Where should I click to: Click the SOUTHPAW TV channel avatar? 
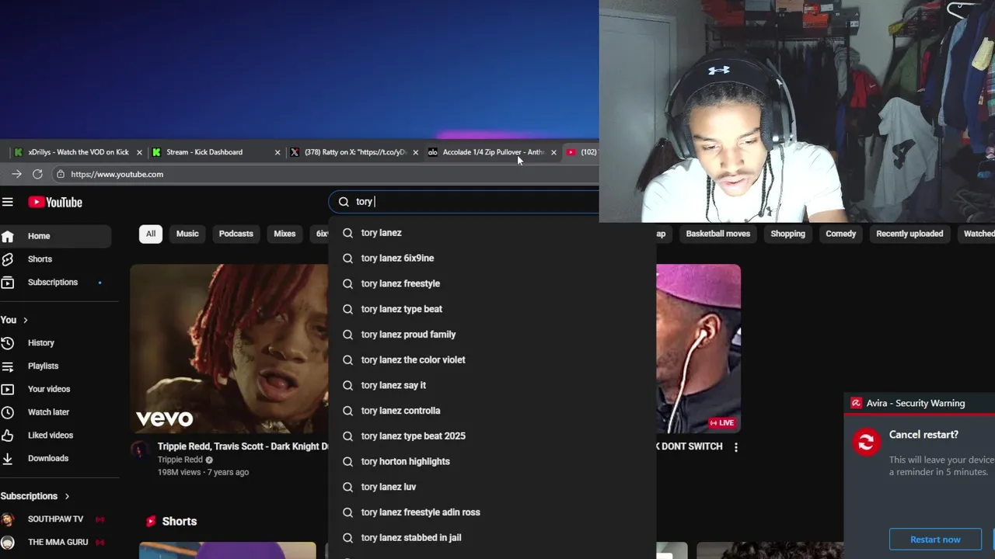(8, 519)
